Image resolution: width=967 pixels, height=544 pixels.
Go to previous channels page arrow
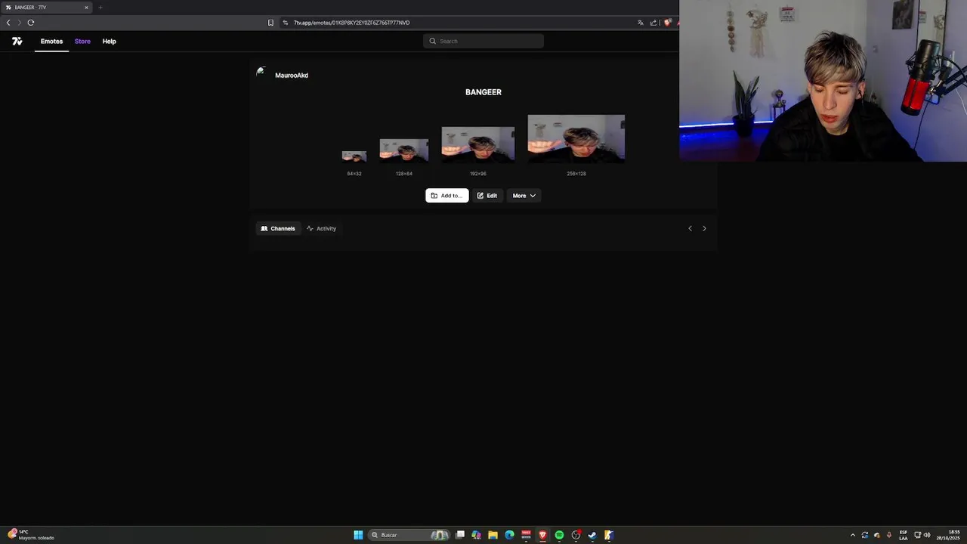[690, 228]
